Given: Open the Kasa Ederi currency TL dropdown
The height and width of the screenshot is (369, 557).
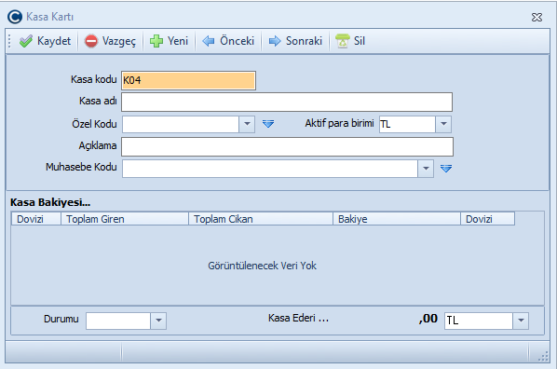Looking at the screenshot, I should (x=521, y=321).
